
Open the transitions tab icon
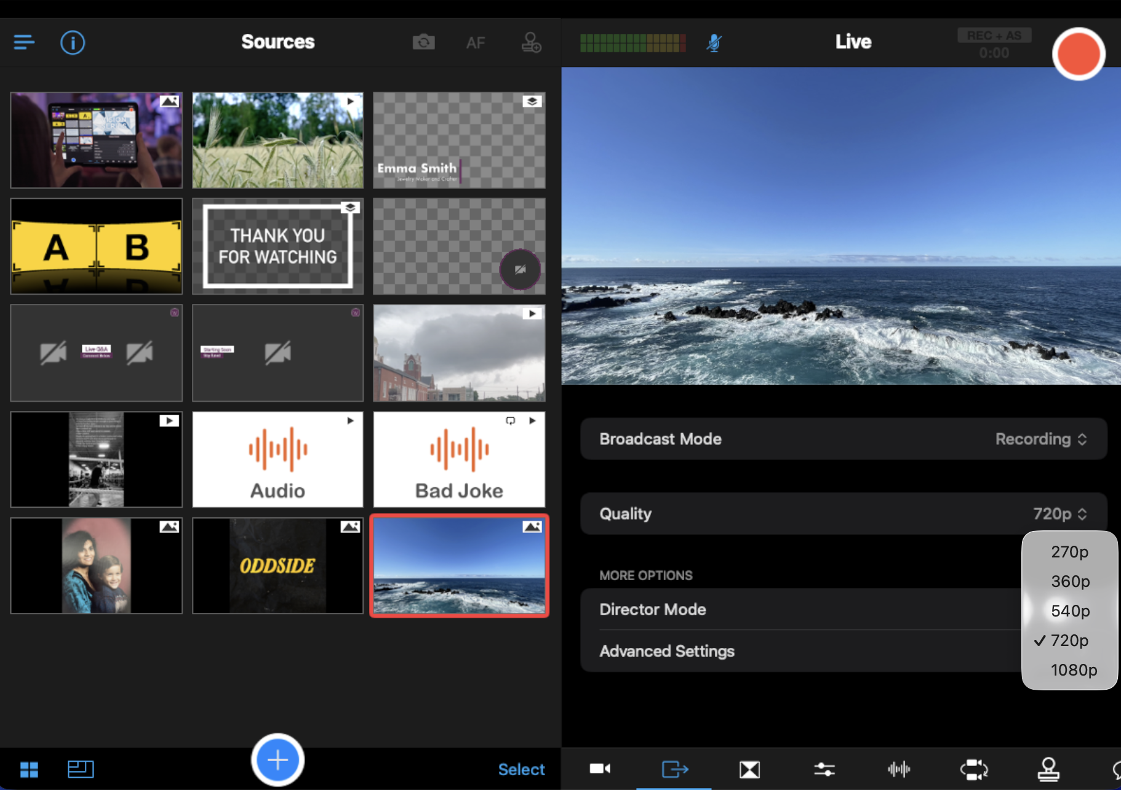point(749,769)
